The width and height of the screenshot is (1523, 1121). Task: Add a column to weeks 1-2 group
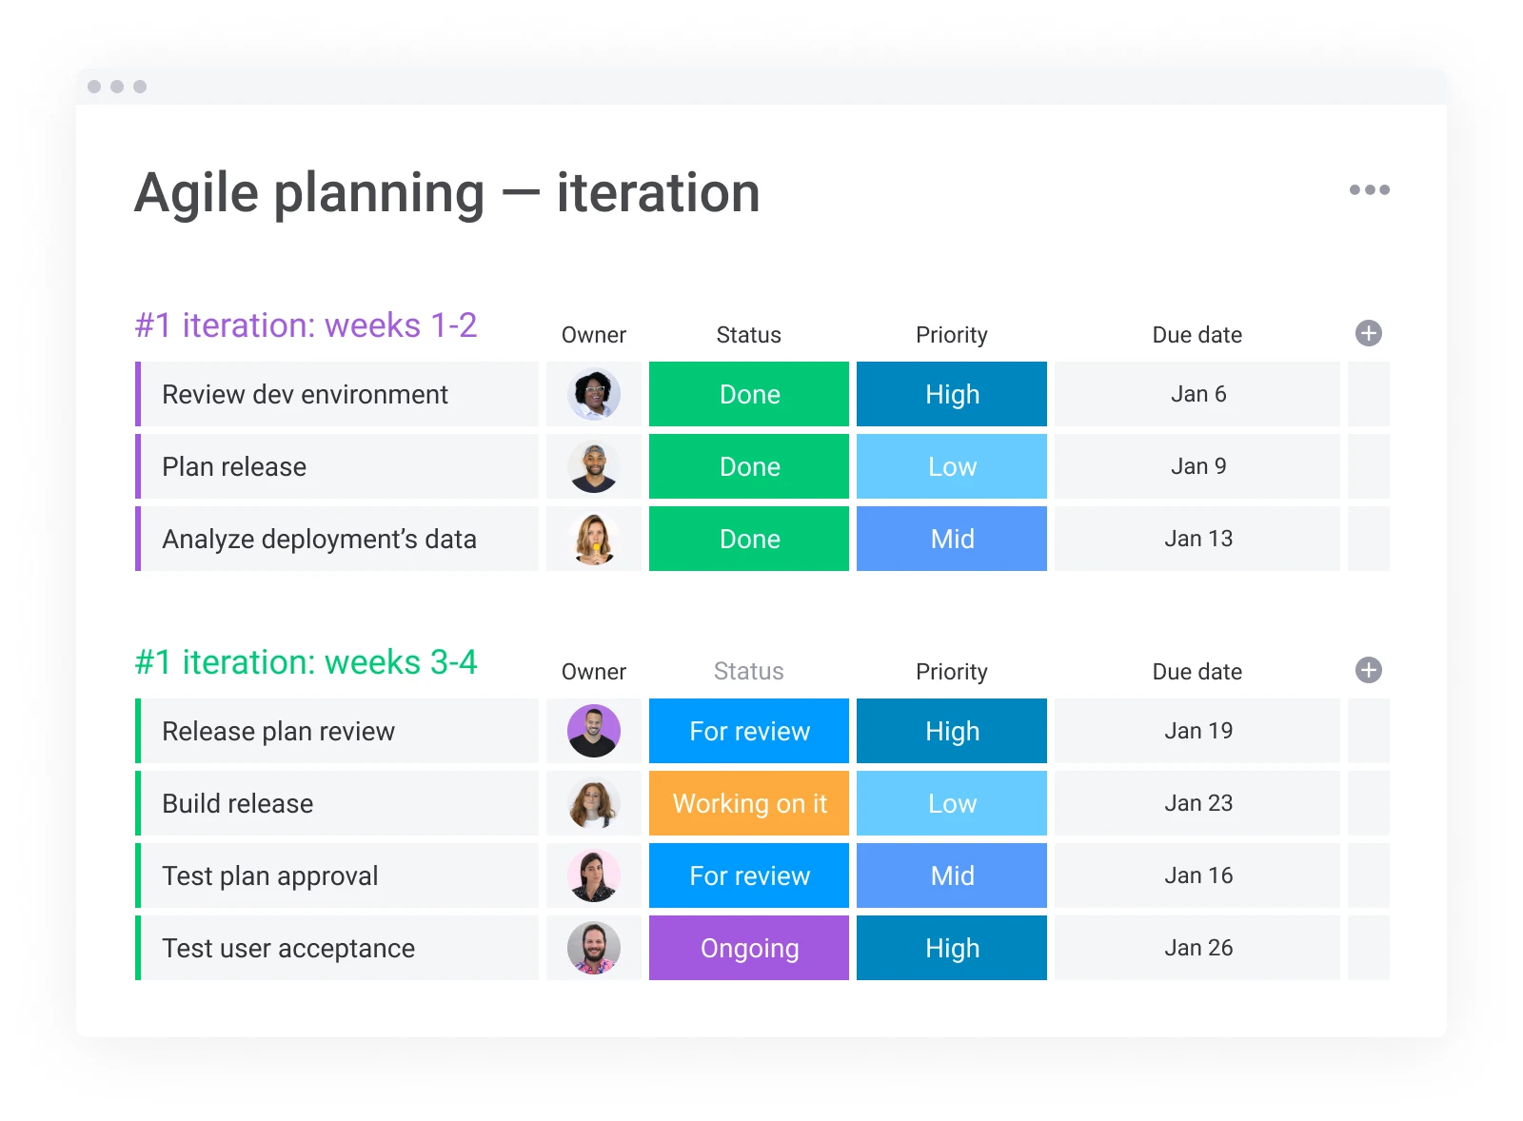point(1369,333)
